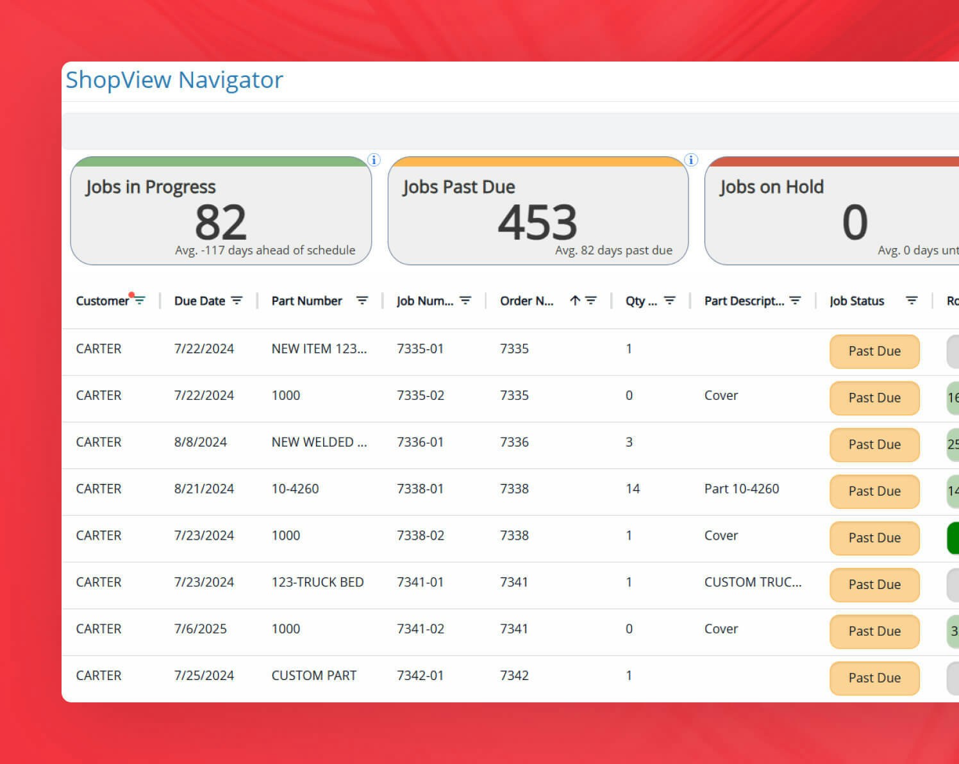Click job number 7338-01 cell
The width and height of the screenshot is (959, 764).
coord(420,489)
